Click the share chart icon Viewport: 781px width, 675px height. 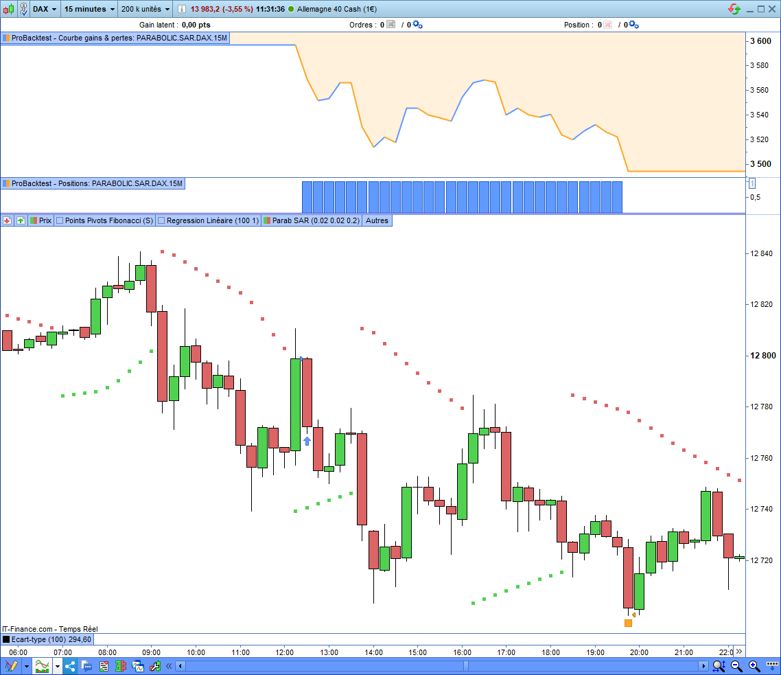pos(70,666)
